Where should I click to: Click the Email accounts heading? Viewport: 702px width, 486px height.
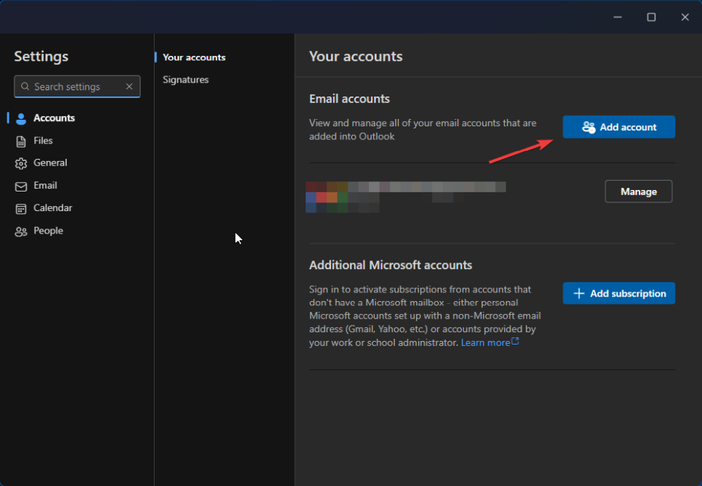[x=349, y=99]
